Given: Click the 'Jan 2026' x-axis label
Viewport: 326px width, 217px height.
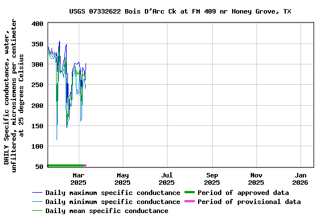Looking at the screenshot, I should coord(300,179).
